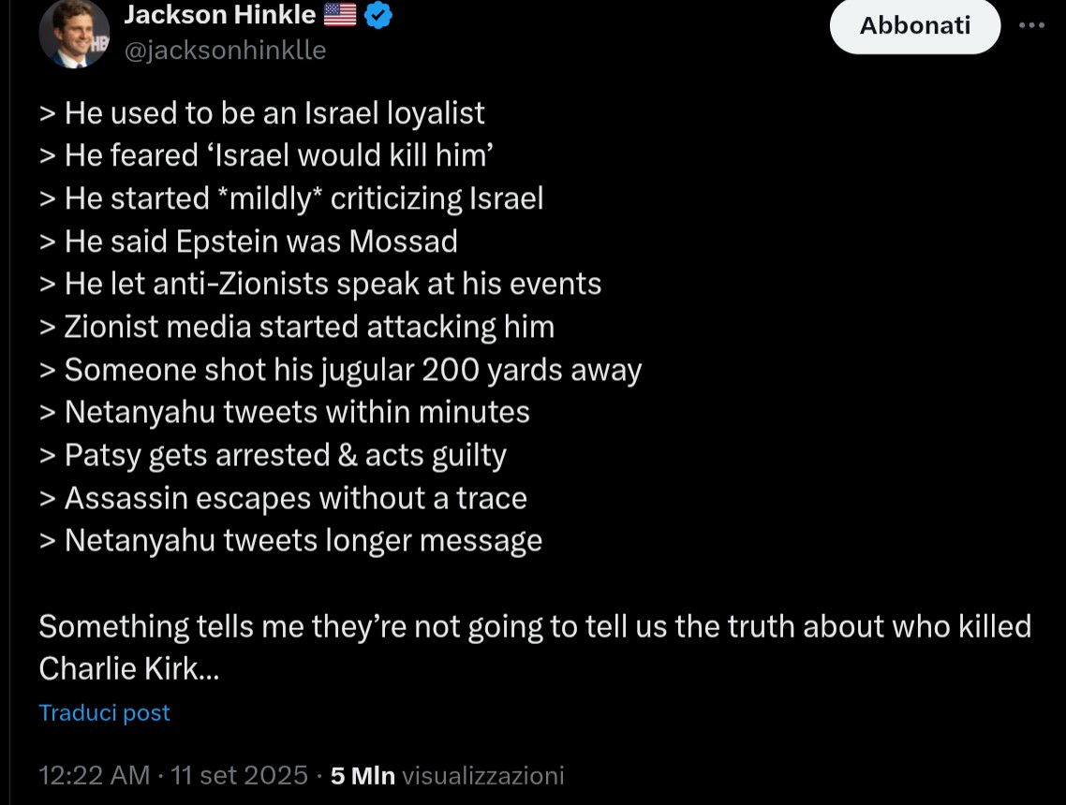View the 5 Mln visualizzazioni count
The height and width of the screenshot is (805, 1066).
(448, 775)
